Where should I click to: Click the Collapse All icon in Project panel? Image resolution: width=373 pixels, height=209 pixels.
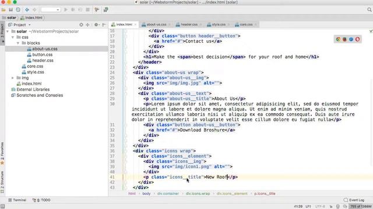[88, 24]
